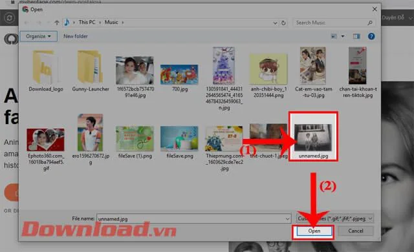Select the Ephoto360 heart gif thumbnail
This screenshot has height=252, width=414.
click(x=45, y=140)
